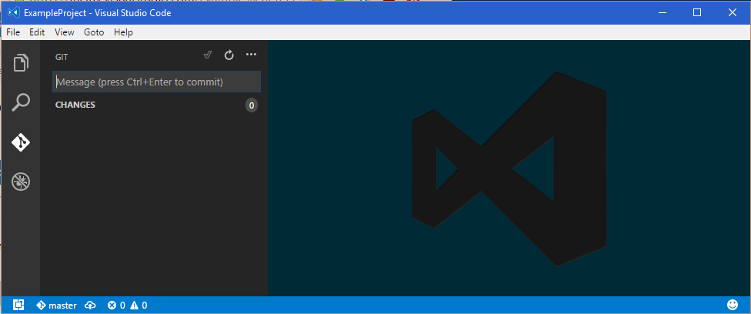
Task: Open the Git panel more actions ellipsis
Action: [x=251, y=55]
